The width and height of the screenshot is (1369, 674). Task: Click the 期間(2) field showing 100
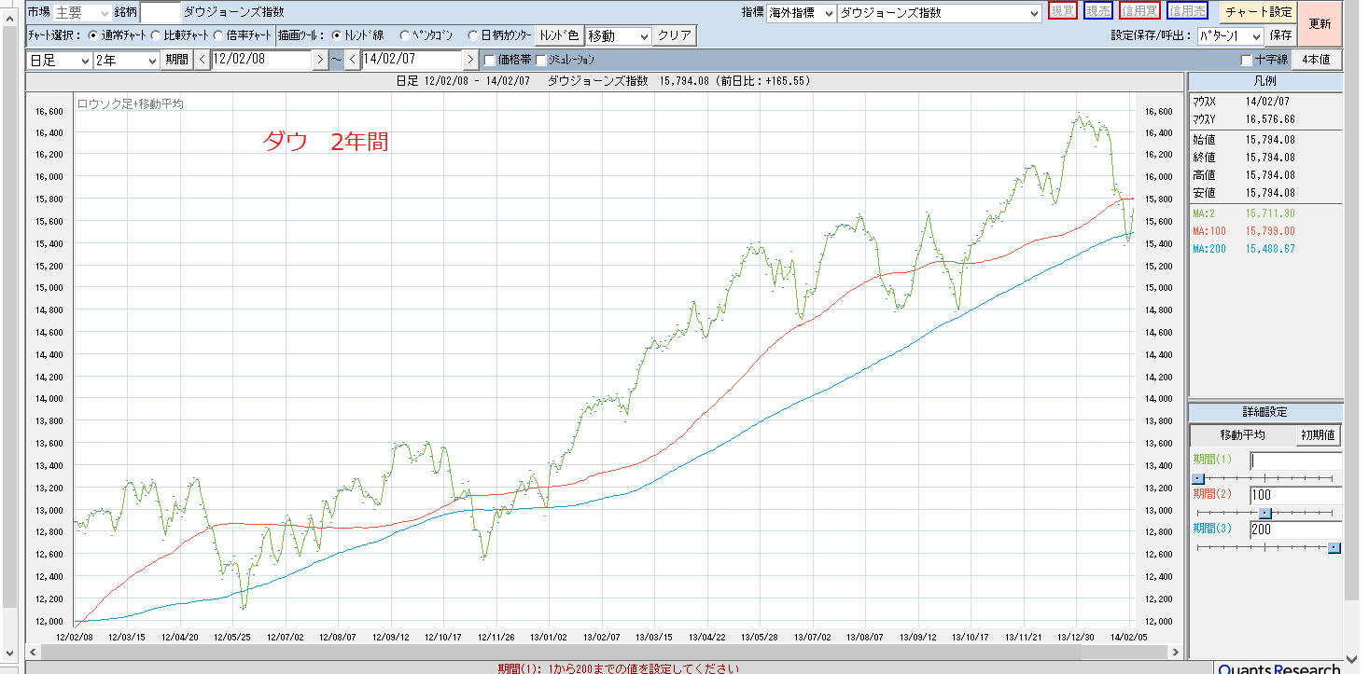click(1295, 495)
